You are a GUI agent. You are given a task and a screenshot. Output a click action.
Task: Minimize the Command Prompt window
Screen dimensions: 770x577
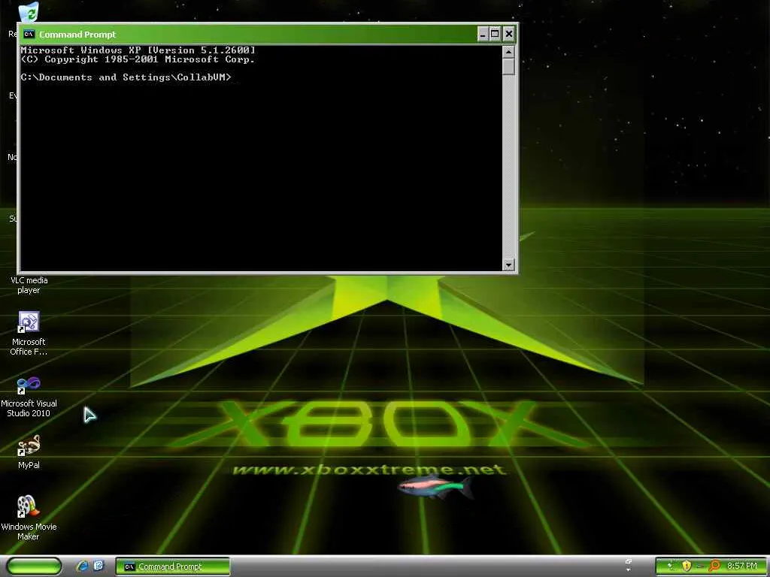click(x=483, y=34)
